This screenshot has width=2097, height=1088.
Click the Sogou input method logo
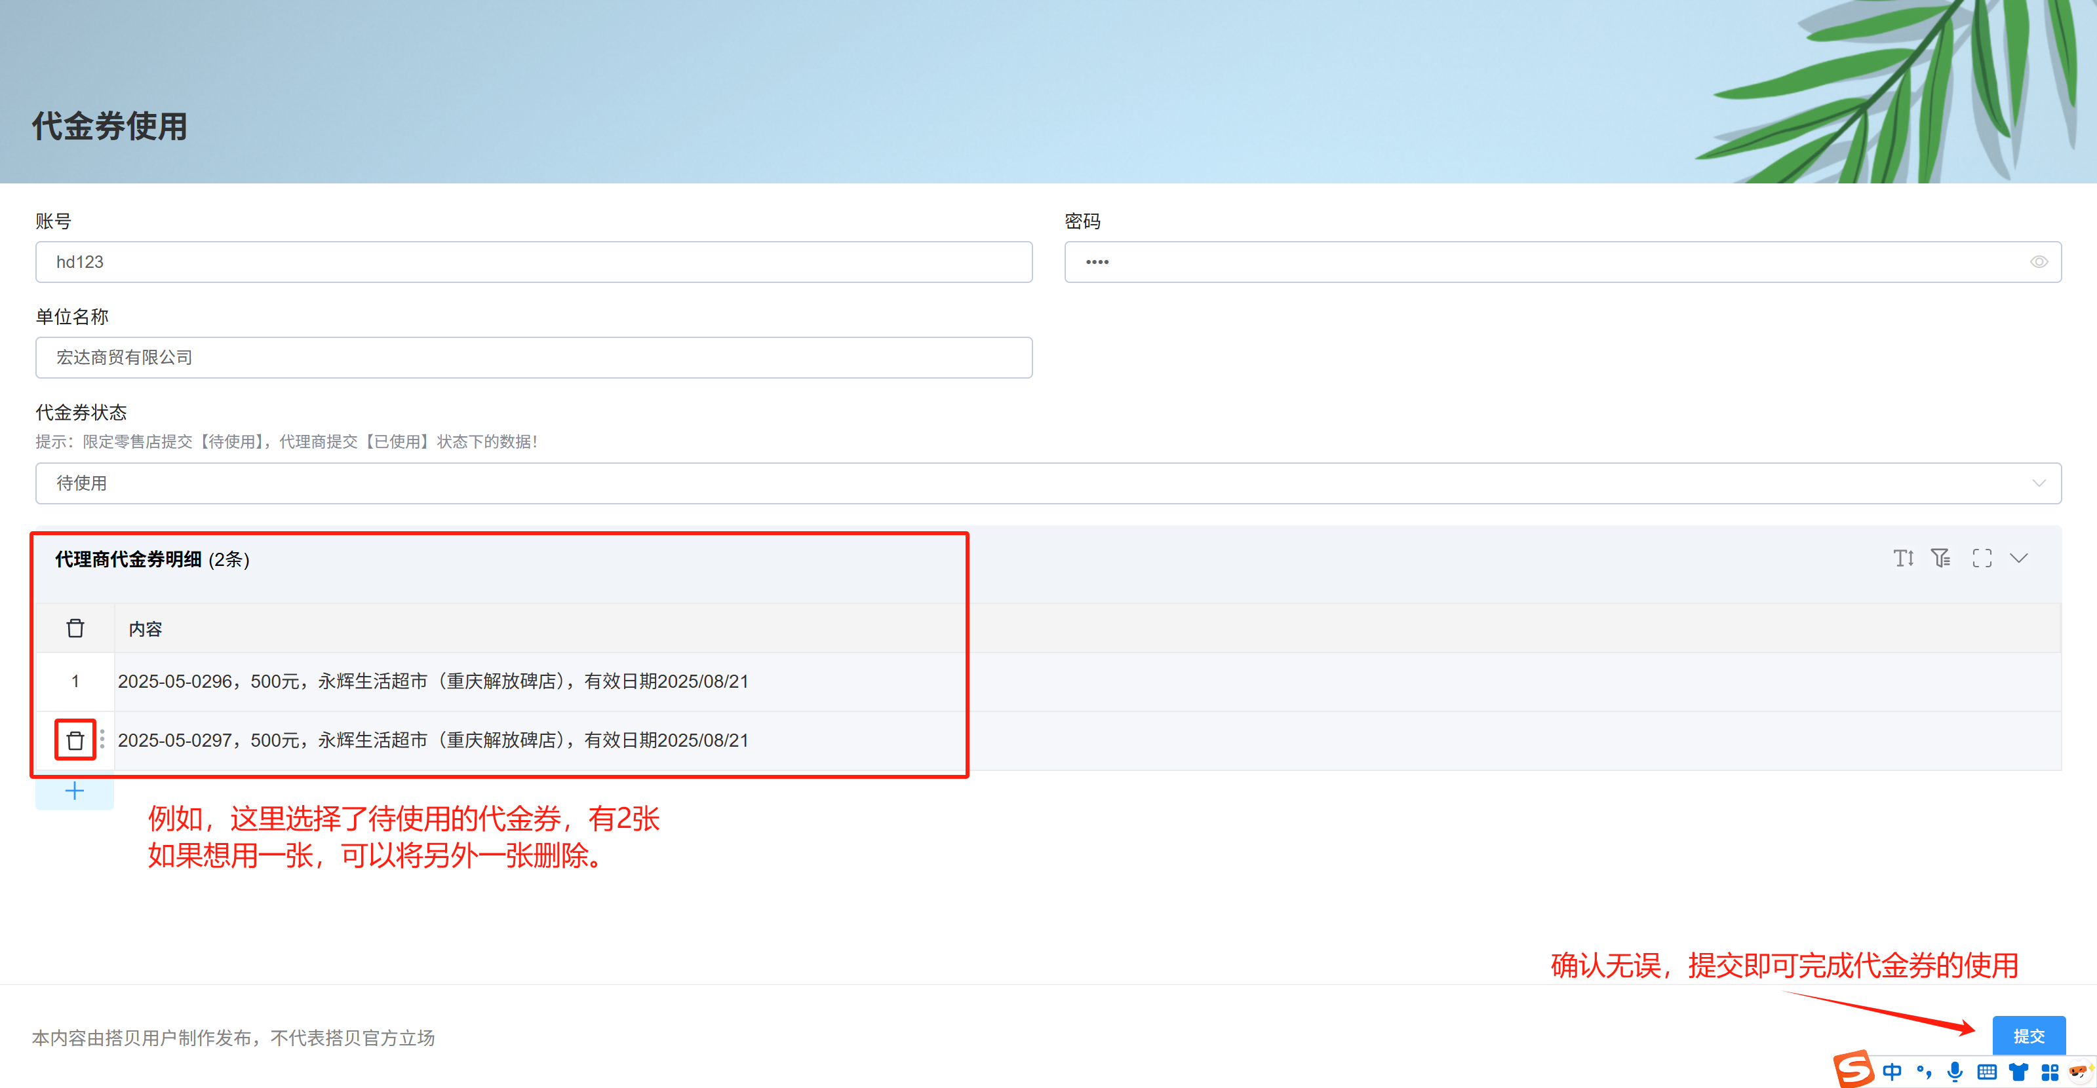(1854, 1068)
